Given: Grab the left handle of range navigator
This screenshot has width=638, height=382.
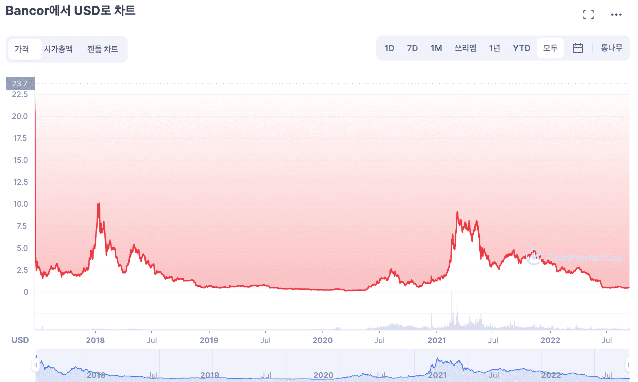Looking at the screenshot, I should pyautogui.click(x=36, y=365).
